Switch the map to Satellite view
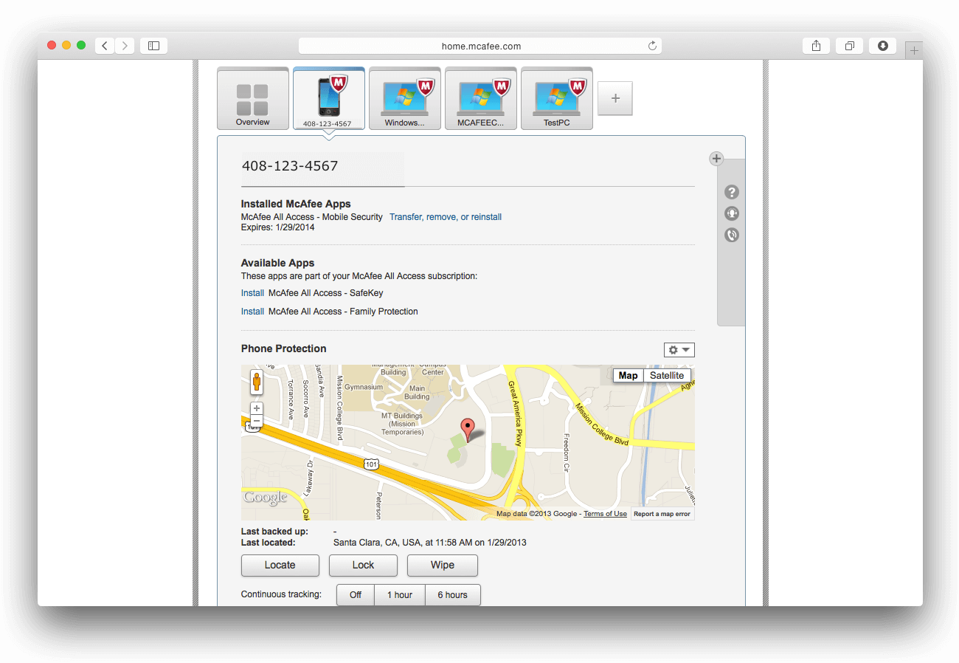The width and height of the screenshot is (959, 663). click(x=667, y=375)
